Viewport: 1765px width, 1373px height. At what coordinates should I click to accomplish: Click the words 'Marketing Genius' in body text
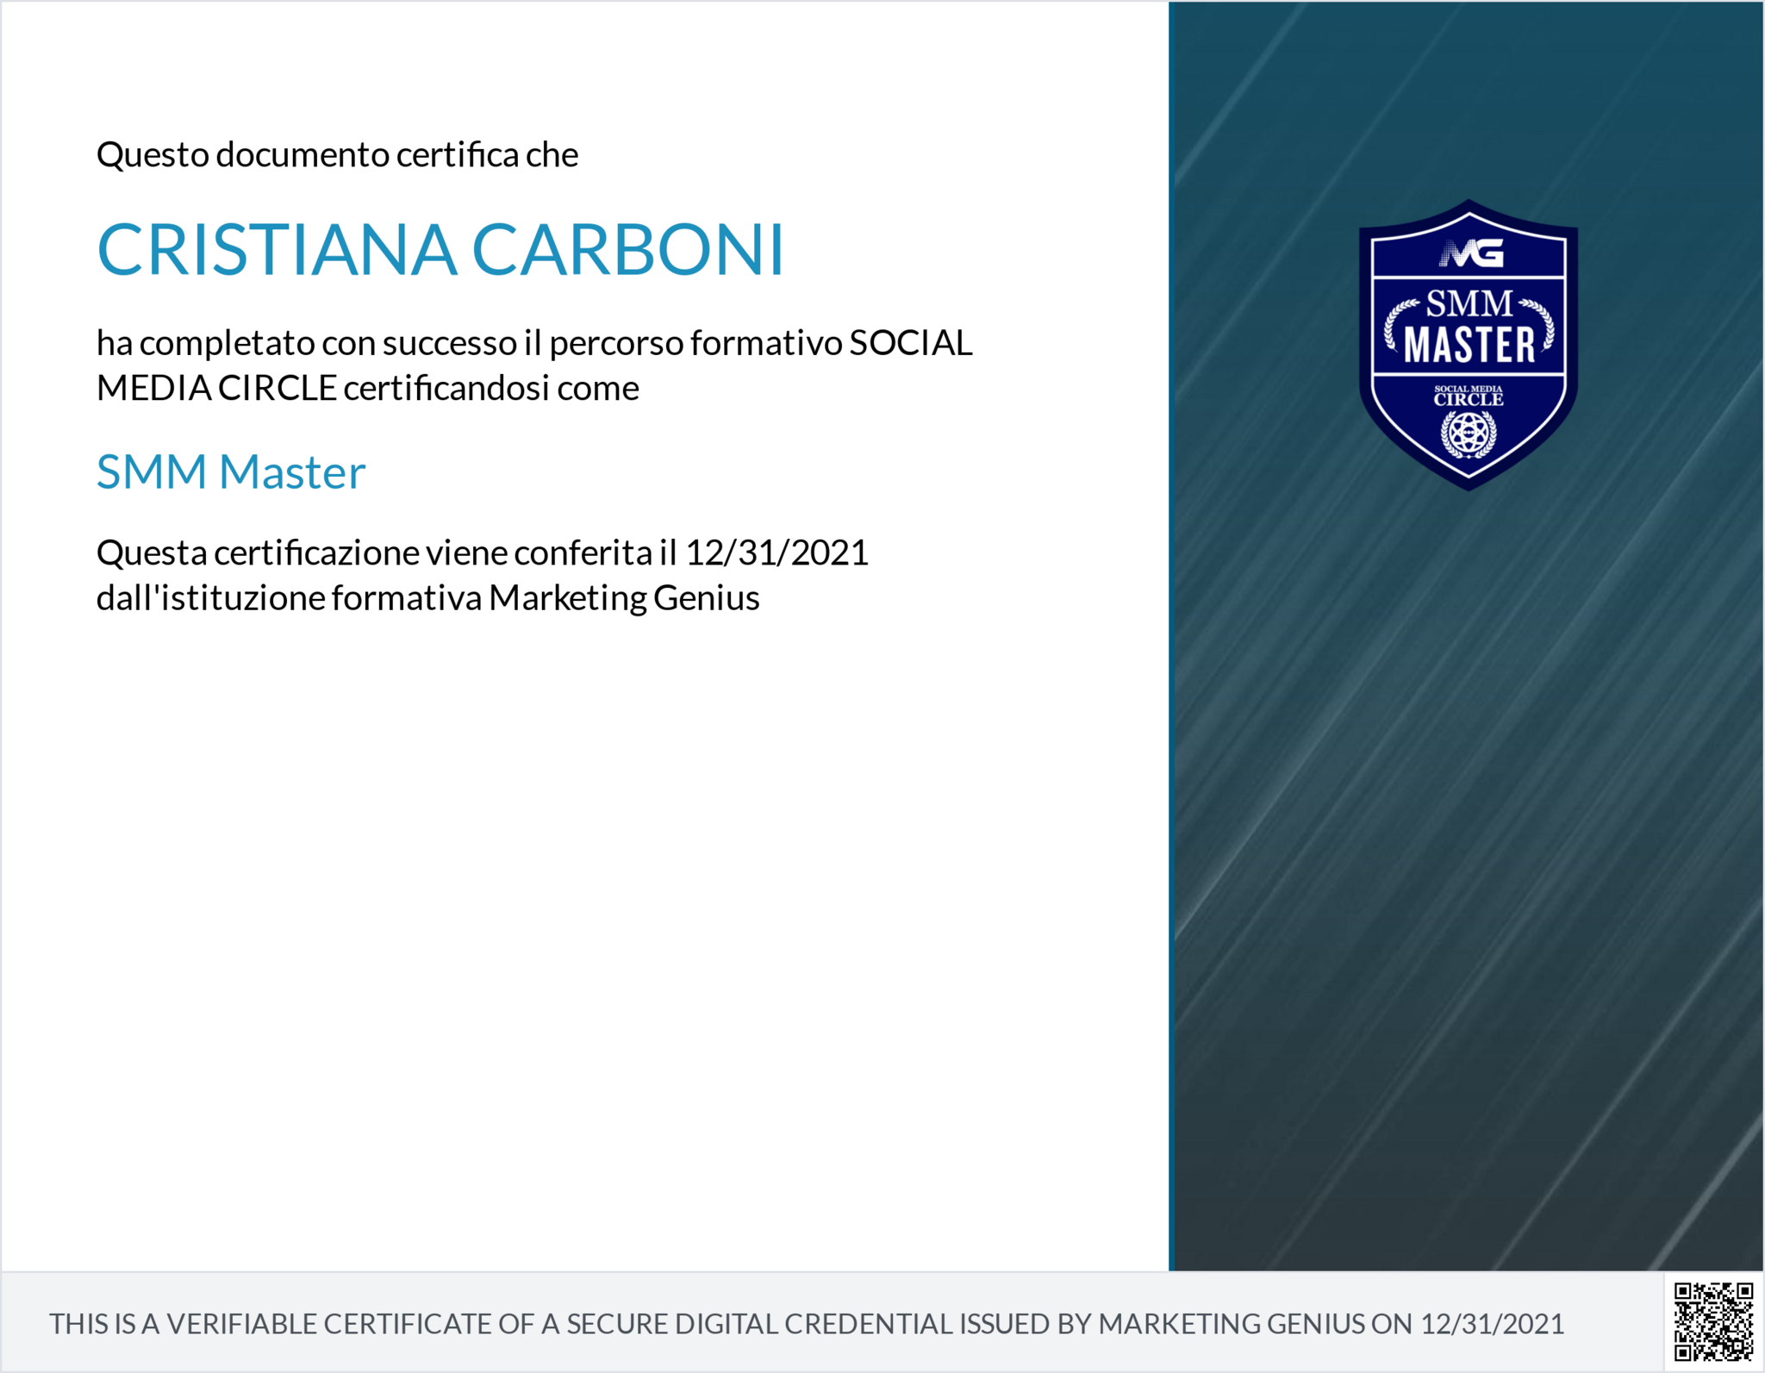623,598
